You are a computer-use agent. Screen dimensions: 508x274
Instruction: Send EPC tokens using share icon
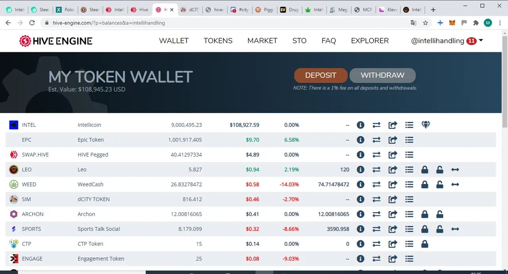tap(393, 140)
